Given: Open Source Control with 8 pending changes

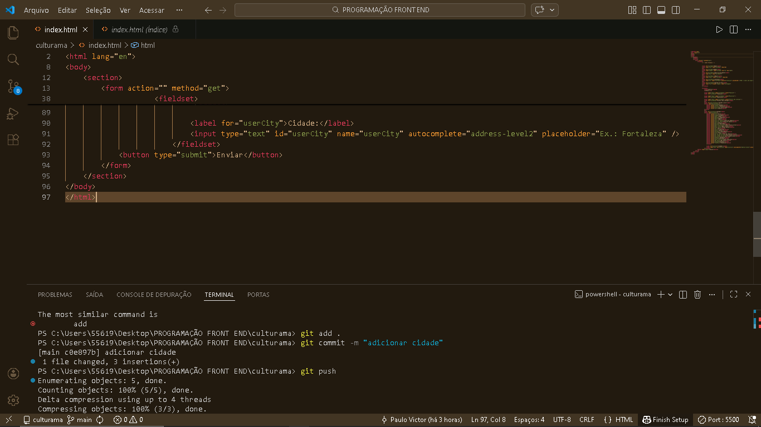Looking at the screenshot, I should coord(13,86).
